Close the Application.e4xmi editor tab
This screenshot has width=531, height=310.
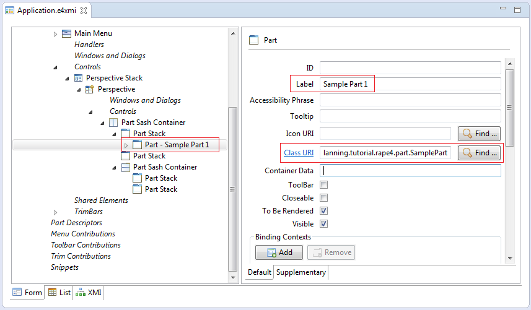(84, 11)
